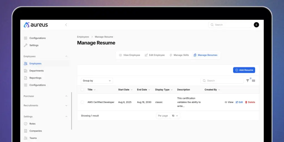Click the Description column header
The width and height of the screenshot is (284, 142).
(184, 90)
